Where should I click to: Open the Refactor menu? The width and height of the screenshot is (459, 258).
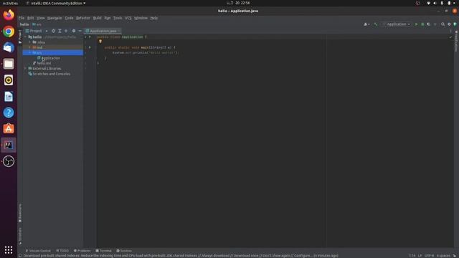point(83,18)
